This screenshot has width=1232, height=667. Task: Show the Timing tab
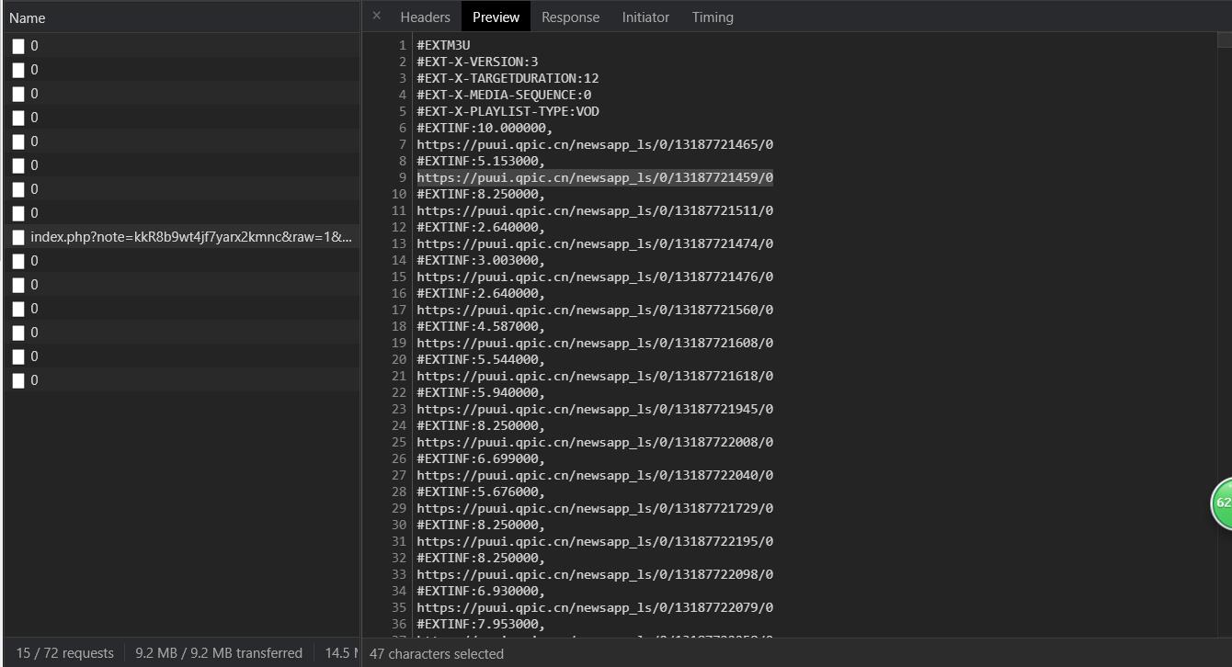coord(713,17)
